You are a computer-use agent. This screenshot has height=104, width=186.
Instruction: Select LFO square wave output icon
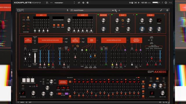83,42
